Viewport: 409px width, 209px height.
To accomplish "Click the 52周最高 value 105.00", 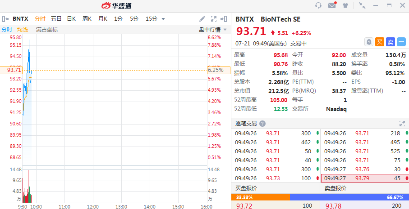I will [x=279, y=100].
